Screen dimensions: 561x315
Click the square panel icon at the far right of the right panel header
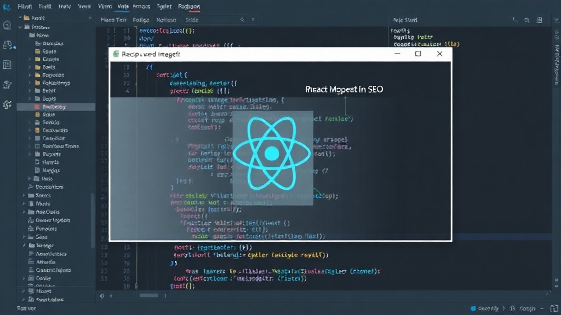pyautogui.click(x=540, y=20)
